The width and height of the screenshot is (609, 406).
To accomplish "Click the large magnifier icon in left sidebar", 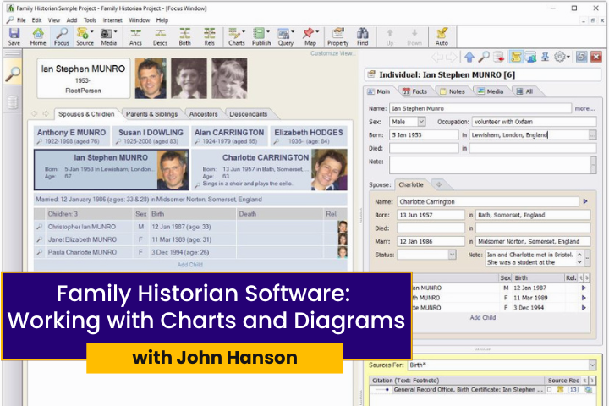I will point(13,74).
